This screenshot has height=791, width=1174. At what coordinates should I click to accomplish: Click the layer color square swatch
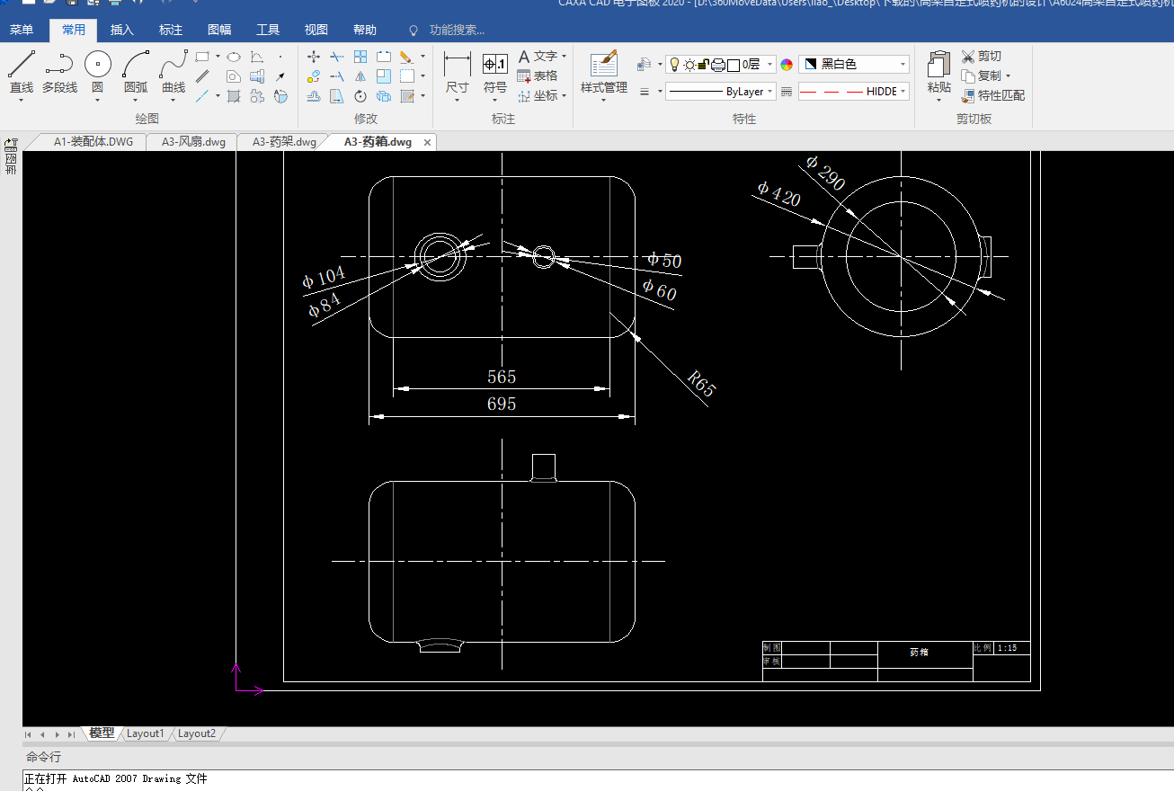coord(733,65)
